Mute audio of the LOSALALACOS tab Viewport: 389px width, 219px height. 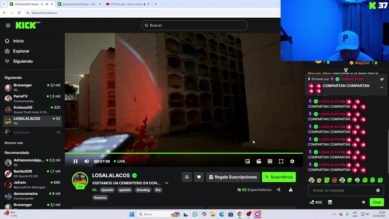(x=47, y=4)
